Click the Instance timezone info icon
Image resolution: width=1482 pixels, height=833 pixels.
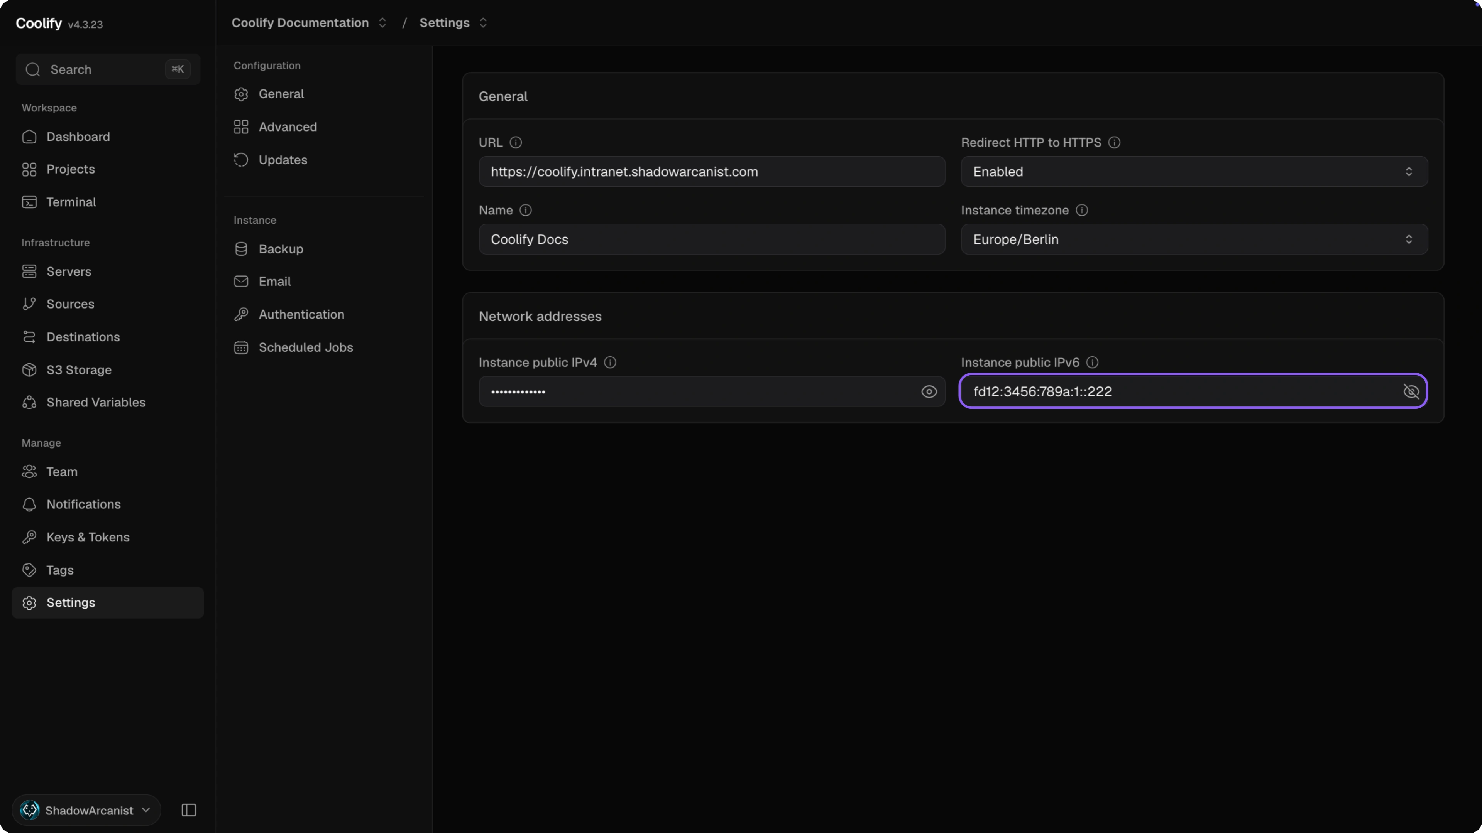(x=1081, y=211)
